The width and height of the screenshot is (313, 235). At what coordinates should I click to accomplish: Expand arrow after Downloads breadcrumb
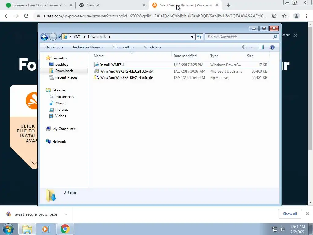(x=110, y=37)
